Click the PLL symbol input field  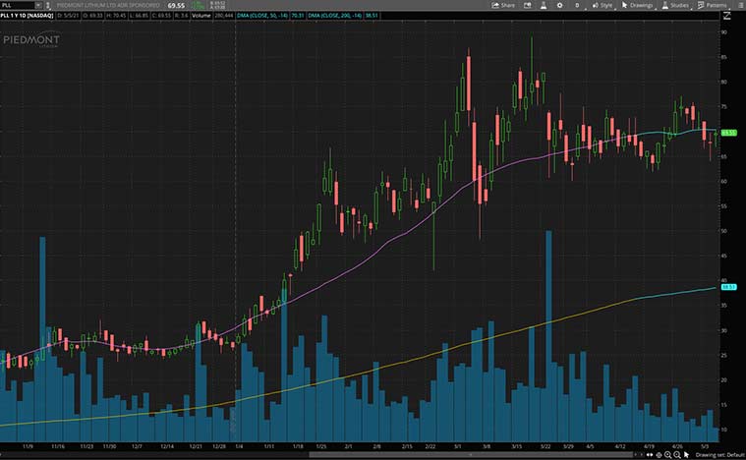tap(19, 5)
